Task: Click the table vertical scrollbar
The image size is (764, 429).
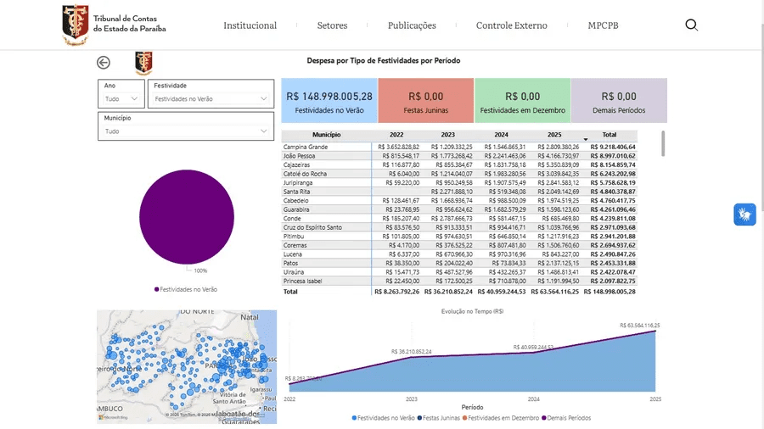Action: coord(663,145)
